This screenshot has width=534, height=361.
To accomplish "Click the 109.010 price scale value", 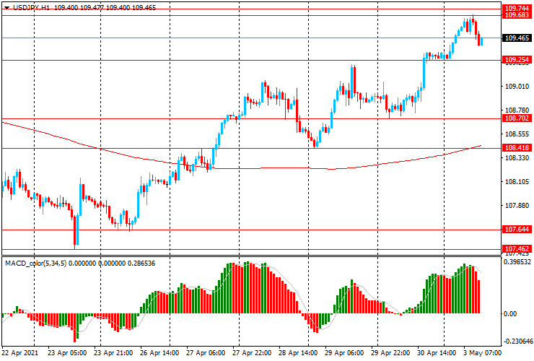I will [x=517, y=87].
